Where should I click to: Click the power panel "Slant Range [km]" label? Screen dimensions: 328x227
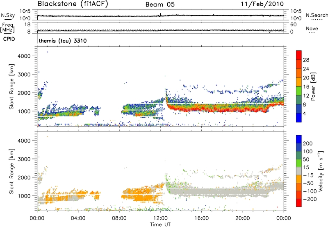coord(11,86)
